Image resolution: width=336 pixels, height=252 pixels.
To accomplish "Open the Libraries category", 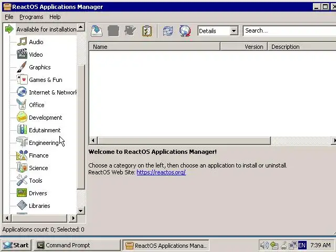I will point(39,206).
